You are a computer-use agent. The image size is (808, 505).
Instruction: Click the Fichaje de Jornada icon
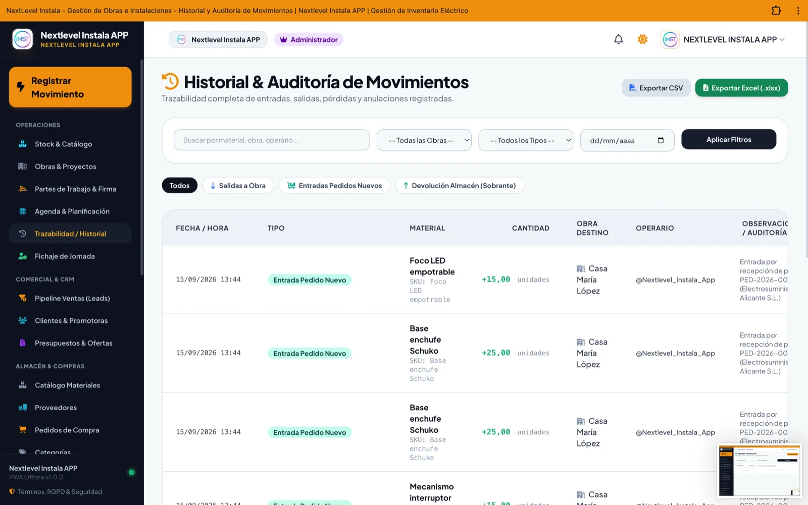[x=23, y=256]
